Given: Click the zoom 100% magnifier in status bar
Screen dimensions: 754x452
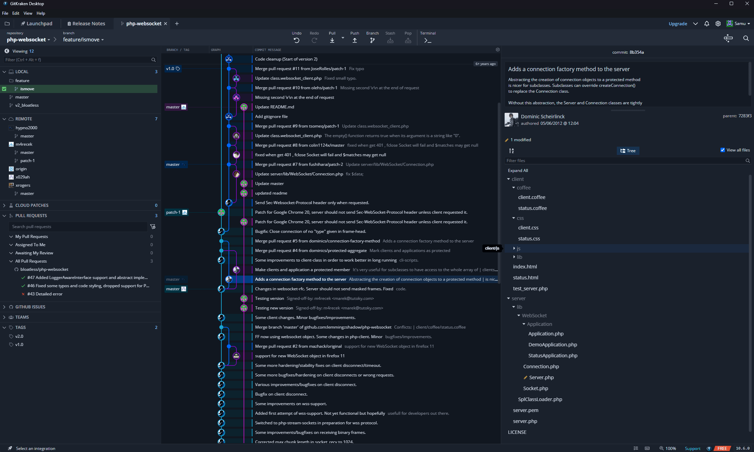Looking at the screenshot, I should (661, 448).
